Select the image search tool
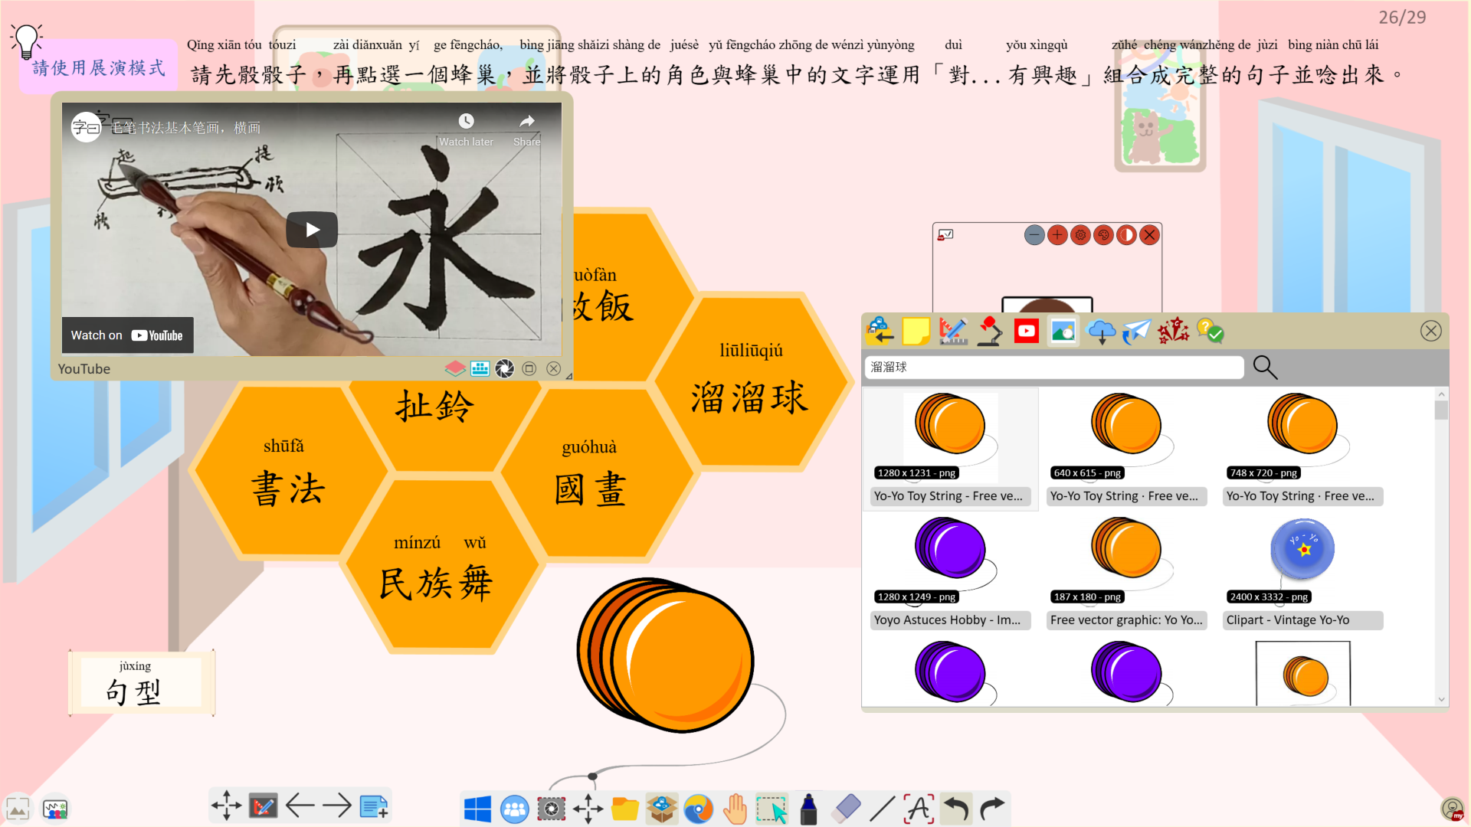 pyautogui.click(x=1063, y=331)
